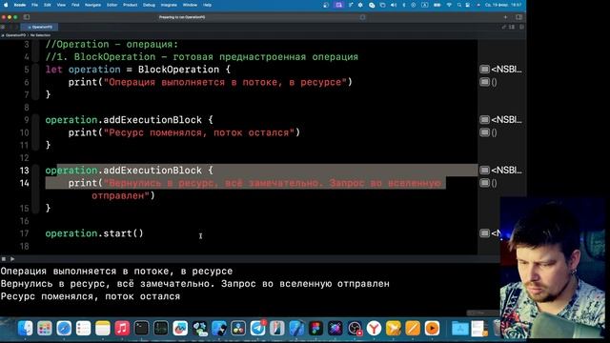
Task: Click console output line 'Вернулись в ресурс'
Action: pos(194,284)
